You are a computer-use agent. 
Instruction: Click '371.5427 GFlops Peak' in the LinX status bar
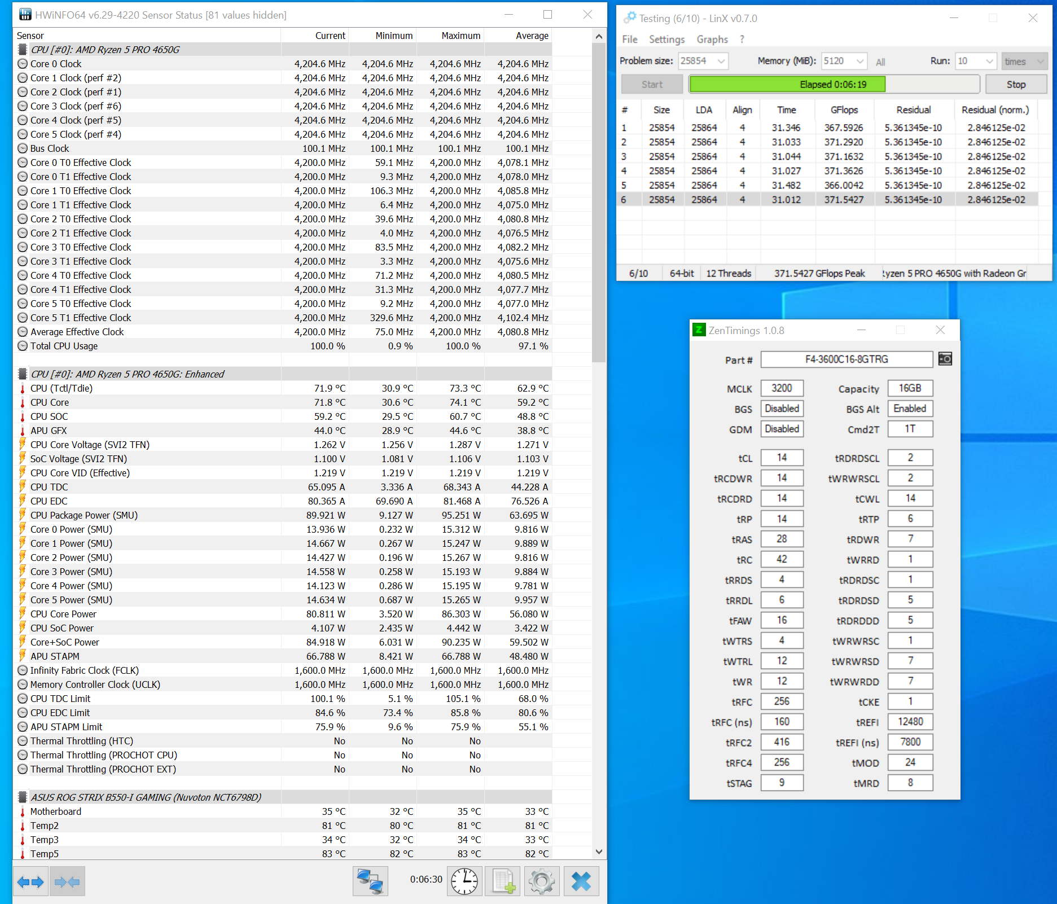coord(819,274)
